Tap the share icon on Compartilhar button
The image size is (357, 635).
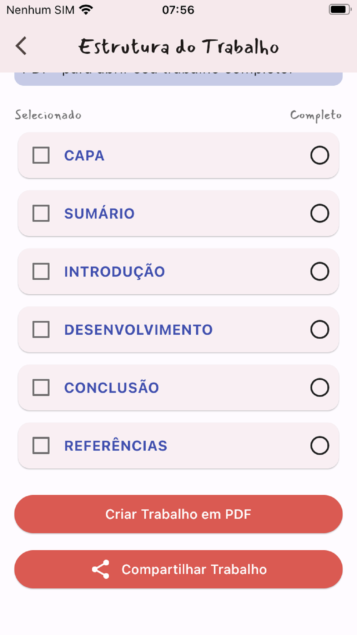coord(101,569)
